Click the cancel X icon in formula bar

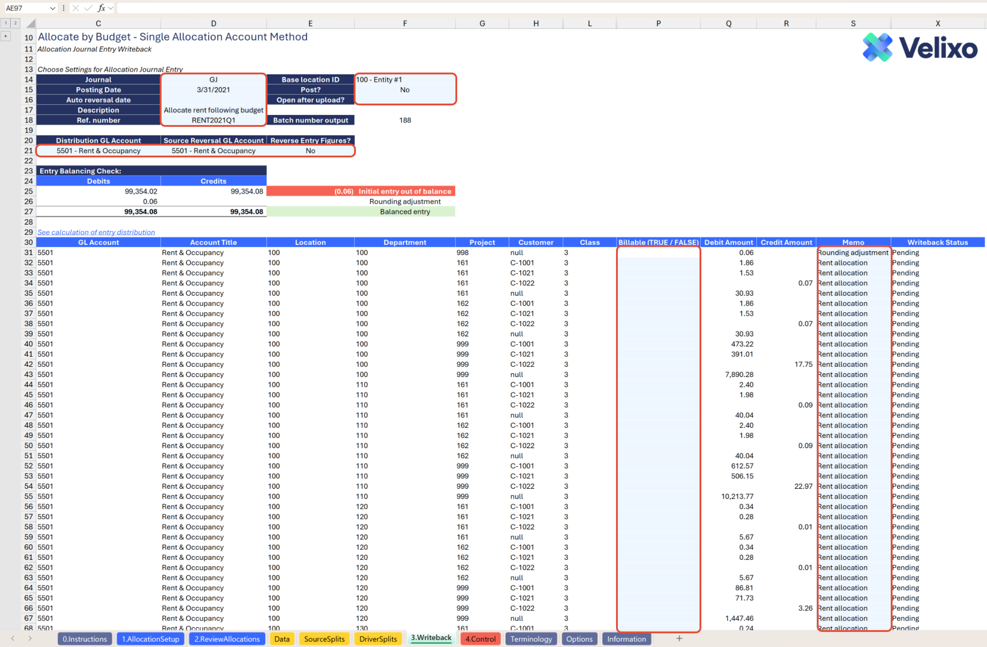point(76,8)
